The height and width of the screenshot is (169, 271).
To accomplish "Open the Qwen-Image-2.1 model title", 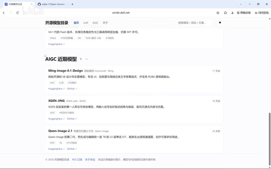I will [60, 131].
